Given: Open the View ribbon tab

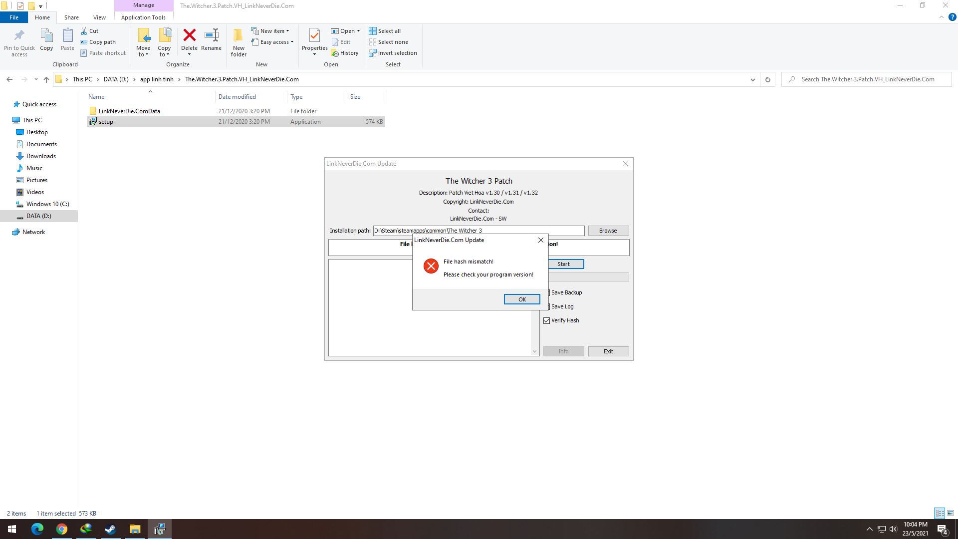Looking at the screenshot, I should coord(99,17).
